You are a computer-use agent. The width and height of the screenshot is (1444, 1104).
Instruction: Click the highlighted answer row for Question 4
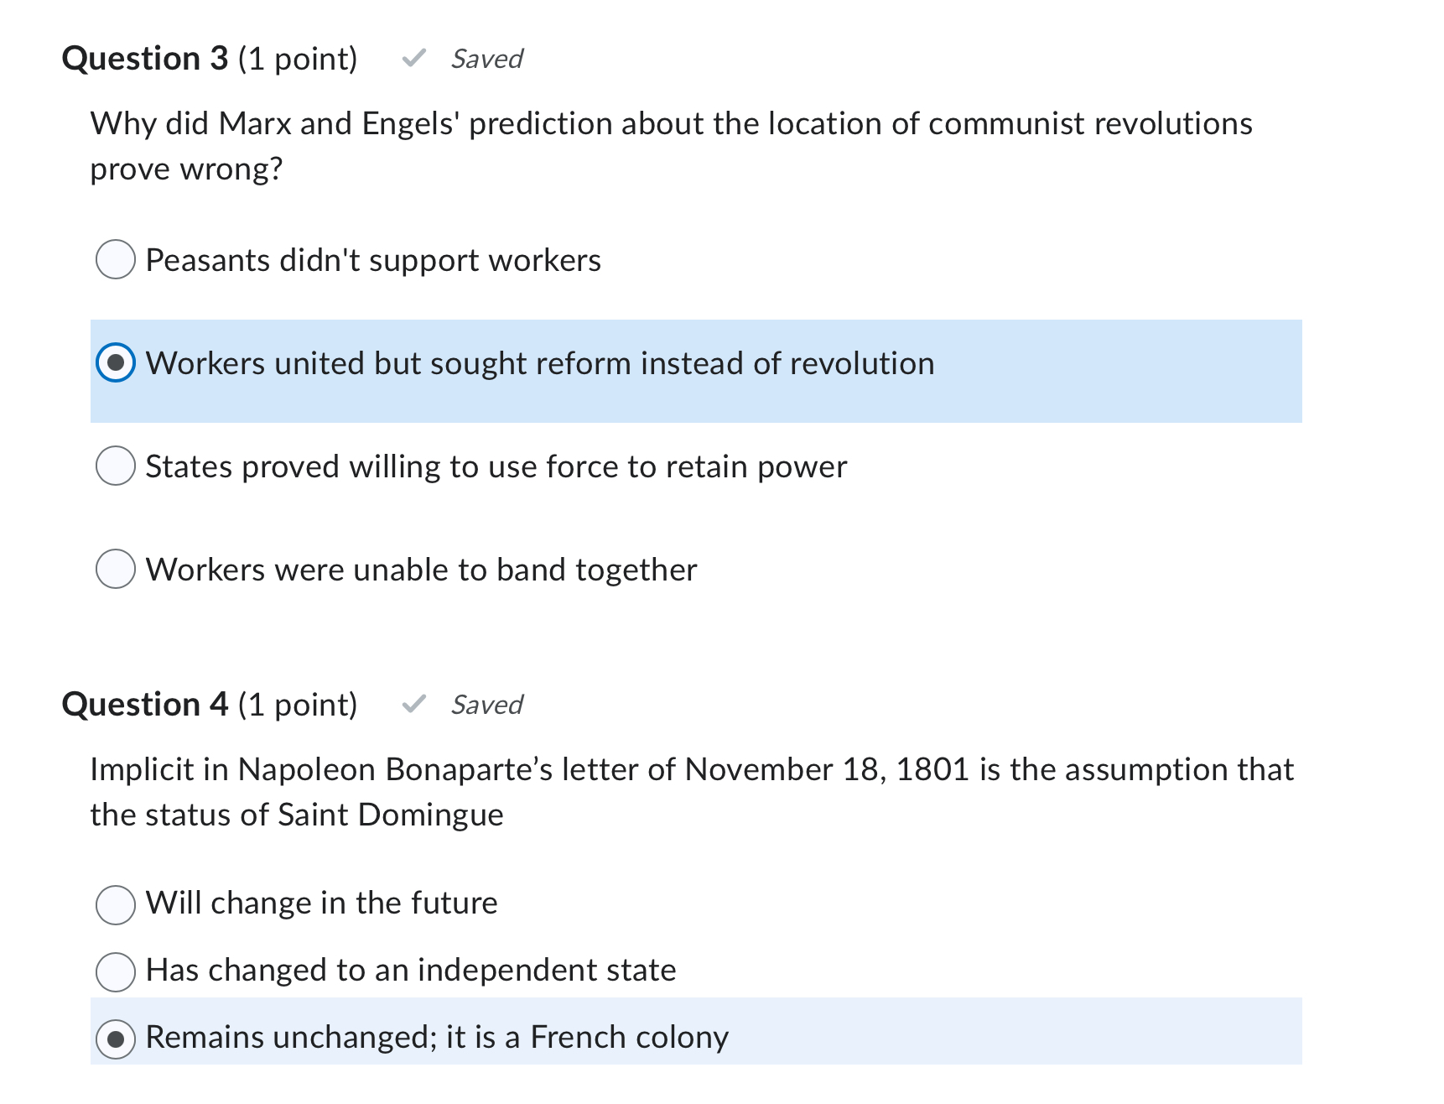[696, 1038]
